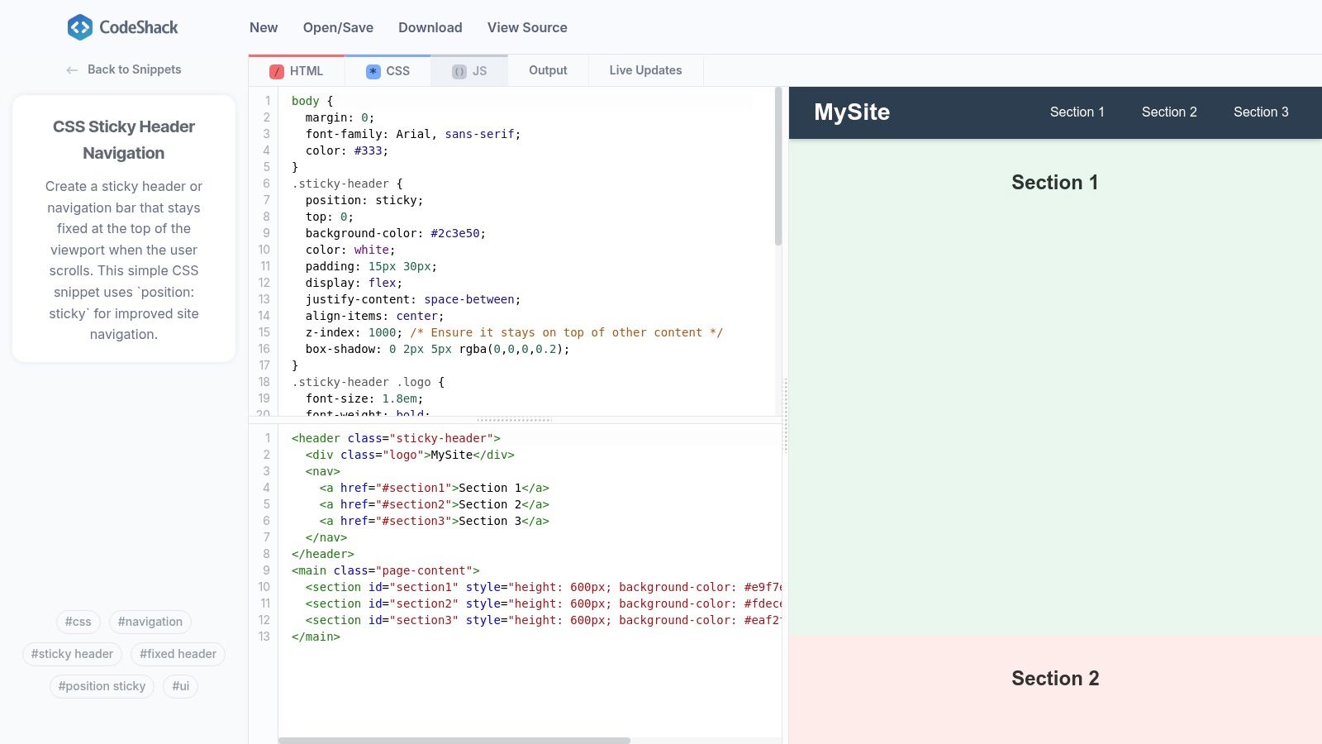Select the #fixed header tag

tap(178, 654)
